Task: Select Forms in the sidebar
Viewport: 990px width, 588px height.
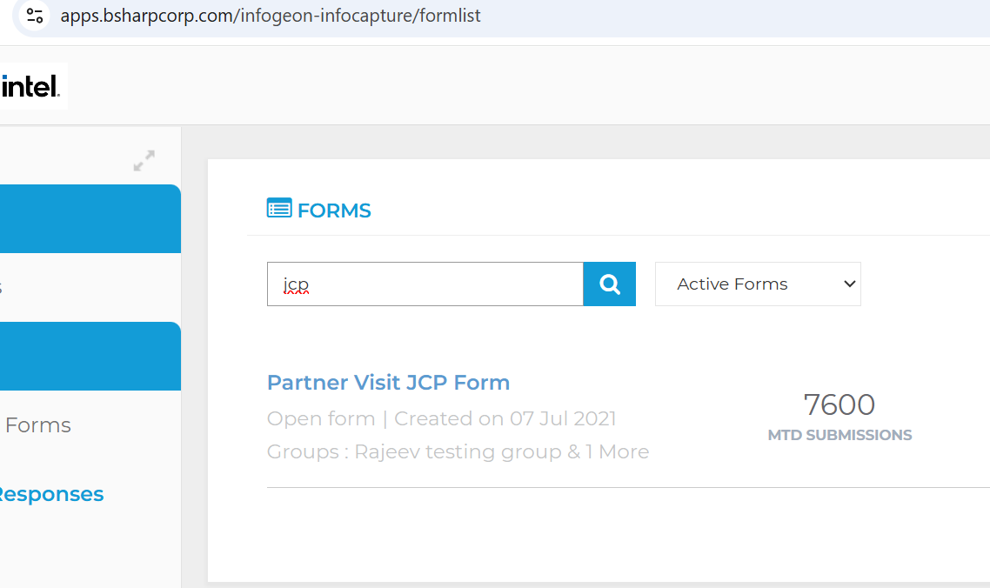Action: (x=38, y=424)
